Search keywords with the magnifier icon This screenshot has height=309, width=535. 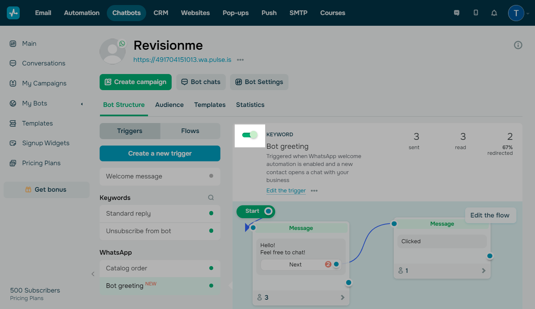point(211,197)
